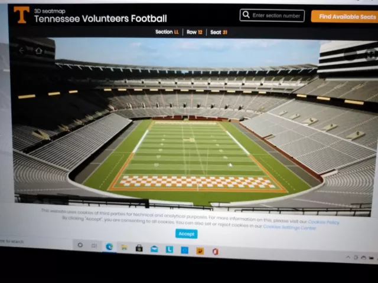Accept cookies with the Accept button
378x283 pixels.
(187, 233)
